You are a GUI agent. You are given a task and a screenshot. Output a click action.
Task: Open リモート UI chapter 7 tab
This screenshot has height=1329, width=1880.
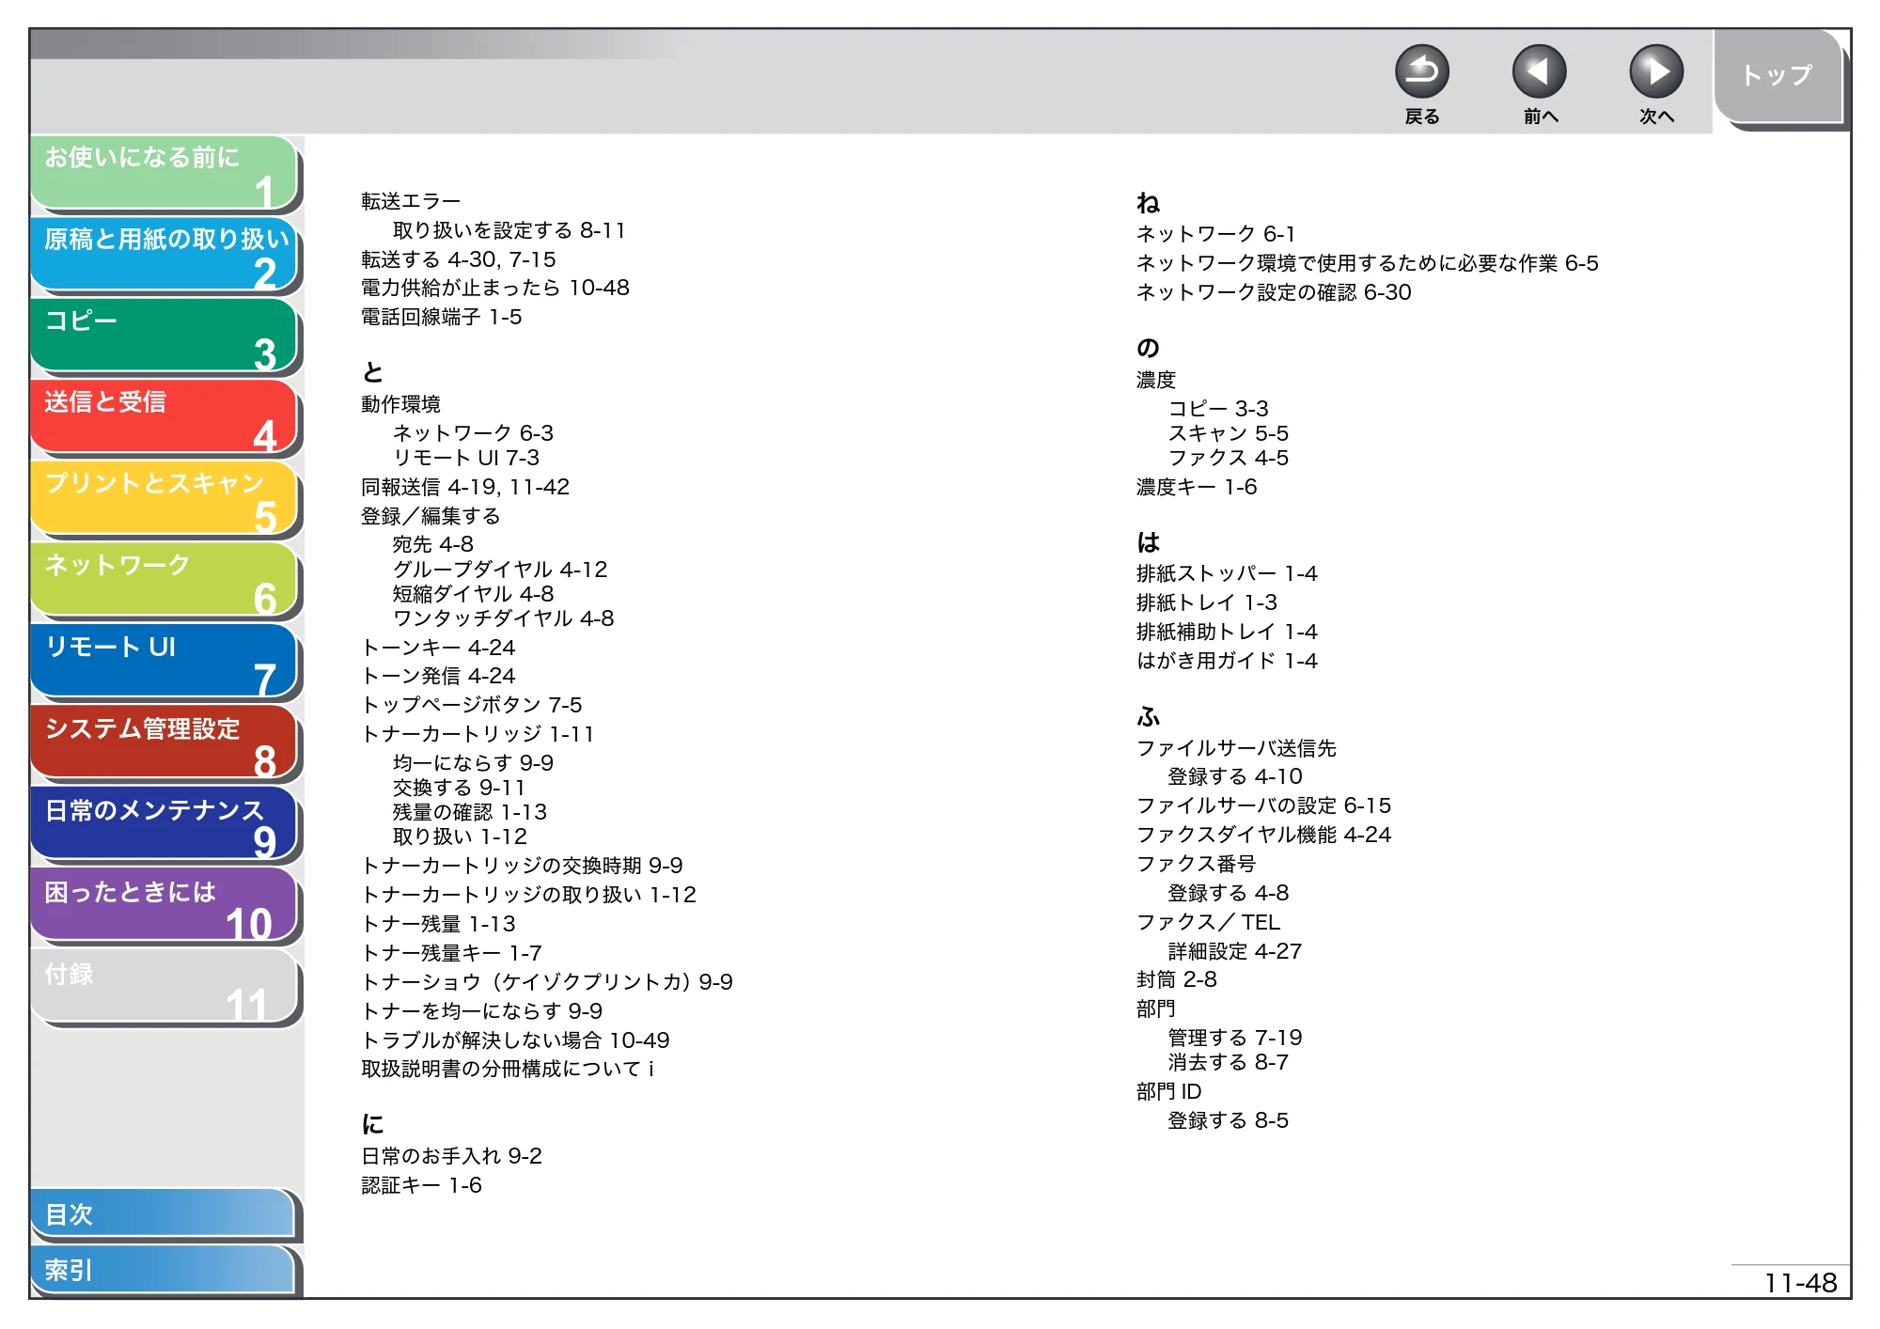tap(164, 662)
